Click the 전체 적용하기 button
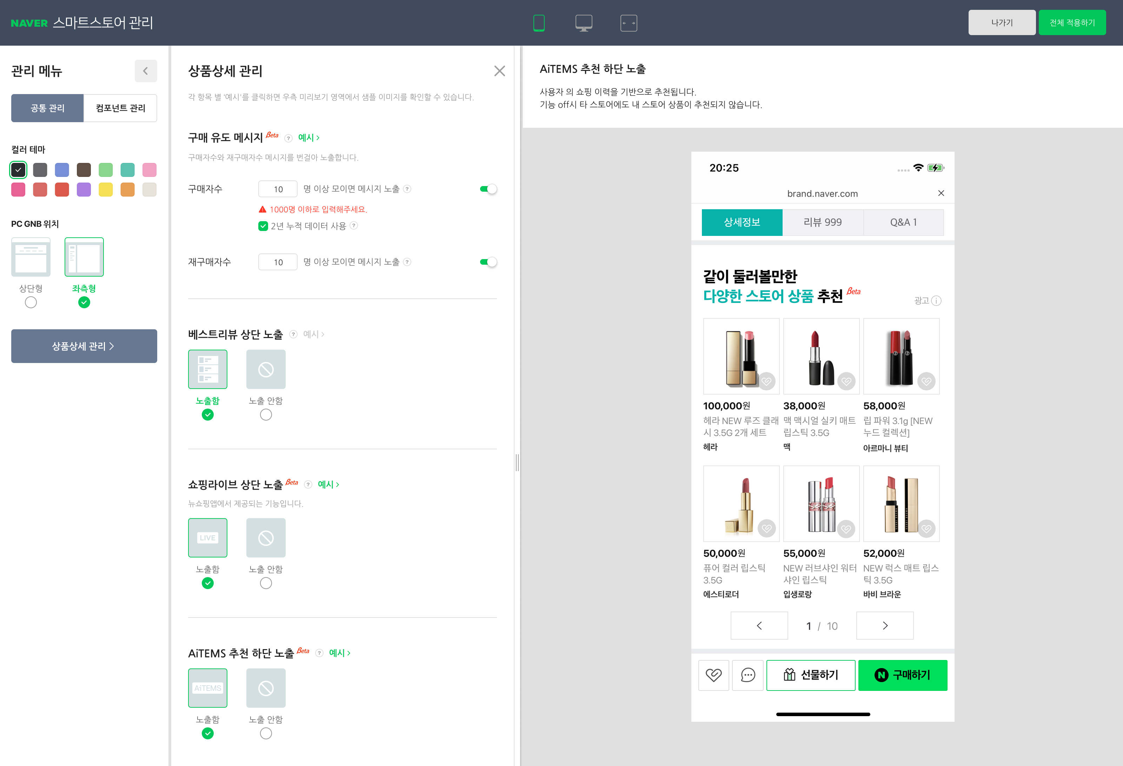 click(1072, 23)
